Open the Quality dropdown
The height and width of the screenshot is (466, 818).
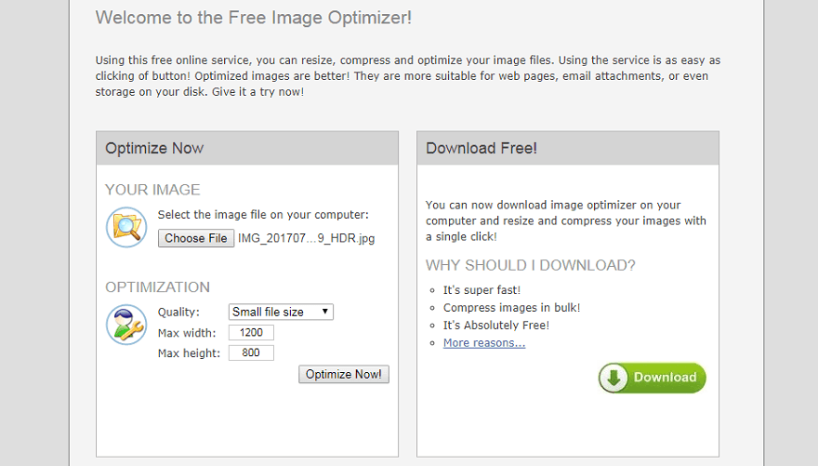281,313
